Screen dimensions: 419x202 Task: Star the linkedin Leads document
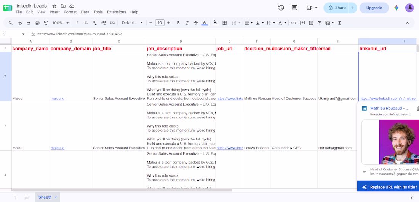[x=54, y=6]
